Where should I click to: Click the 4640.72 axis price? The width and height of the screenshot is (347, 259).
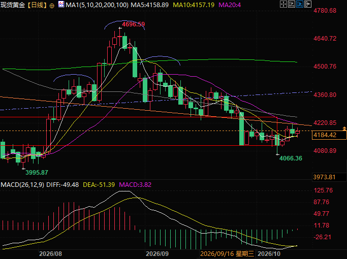[325, 39]
